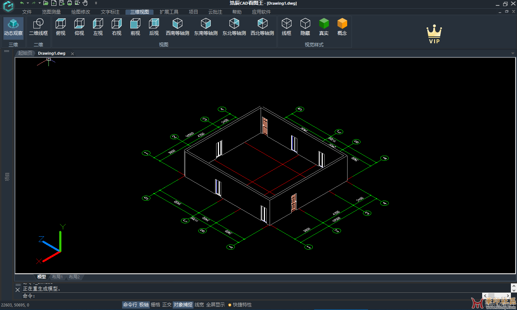Open the 扩展工具 ribbon tab
Screen dimensions: 517x310
click(x=169, y=12)
